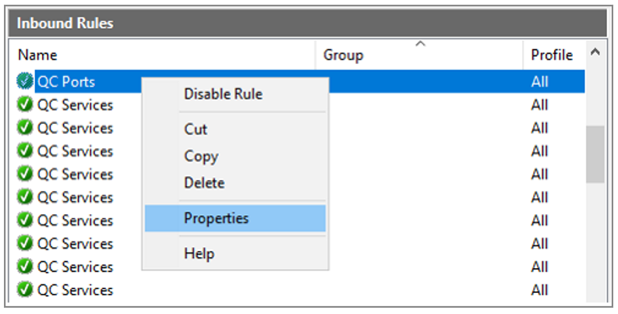Click the QC Ports rule status icon
This screenshot has height=314, width=618.
(x=25, y=81)
